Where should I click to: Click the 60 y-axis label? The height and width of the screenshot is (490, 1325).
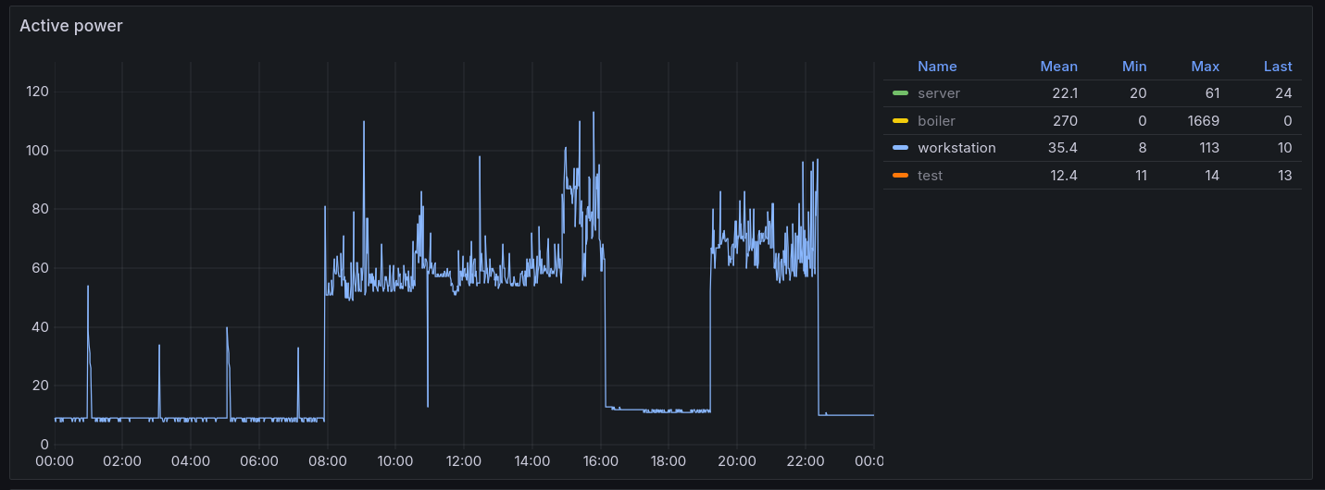pyautogui.click(x=41, y=268)
